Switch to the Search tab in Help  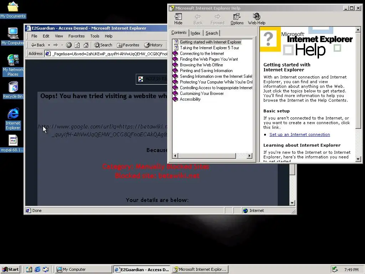click(212, 33)
